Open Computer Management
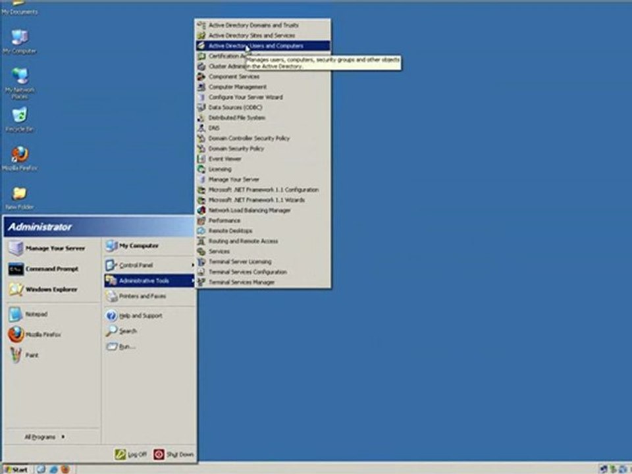632x474 pixels. pyautogui.click(x=263, y=87)
